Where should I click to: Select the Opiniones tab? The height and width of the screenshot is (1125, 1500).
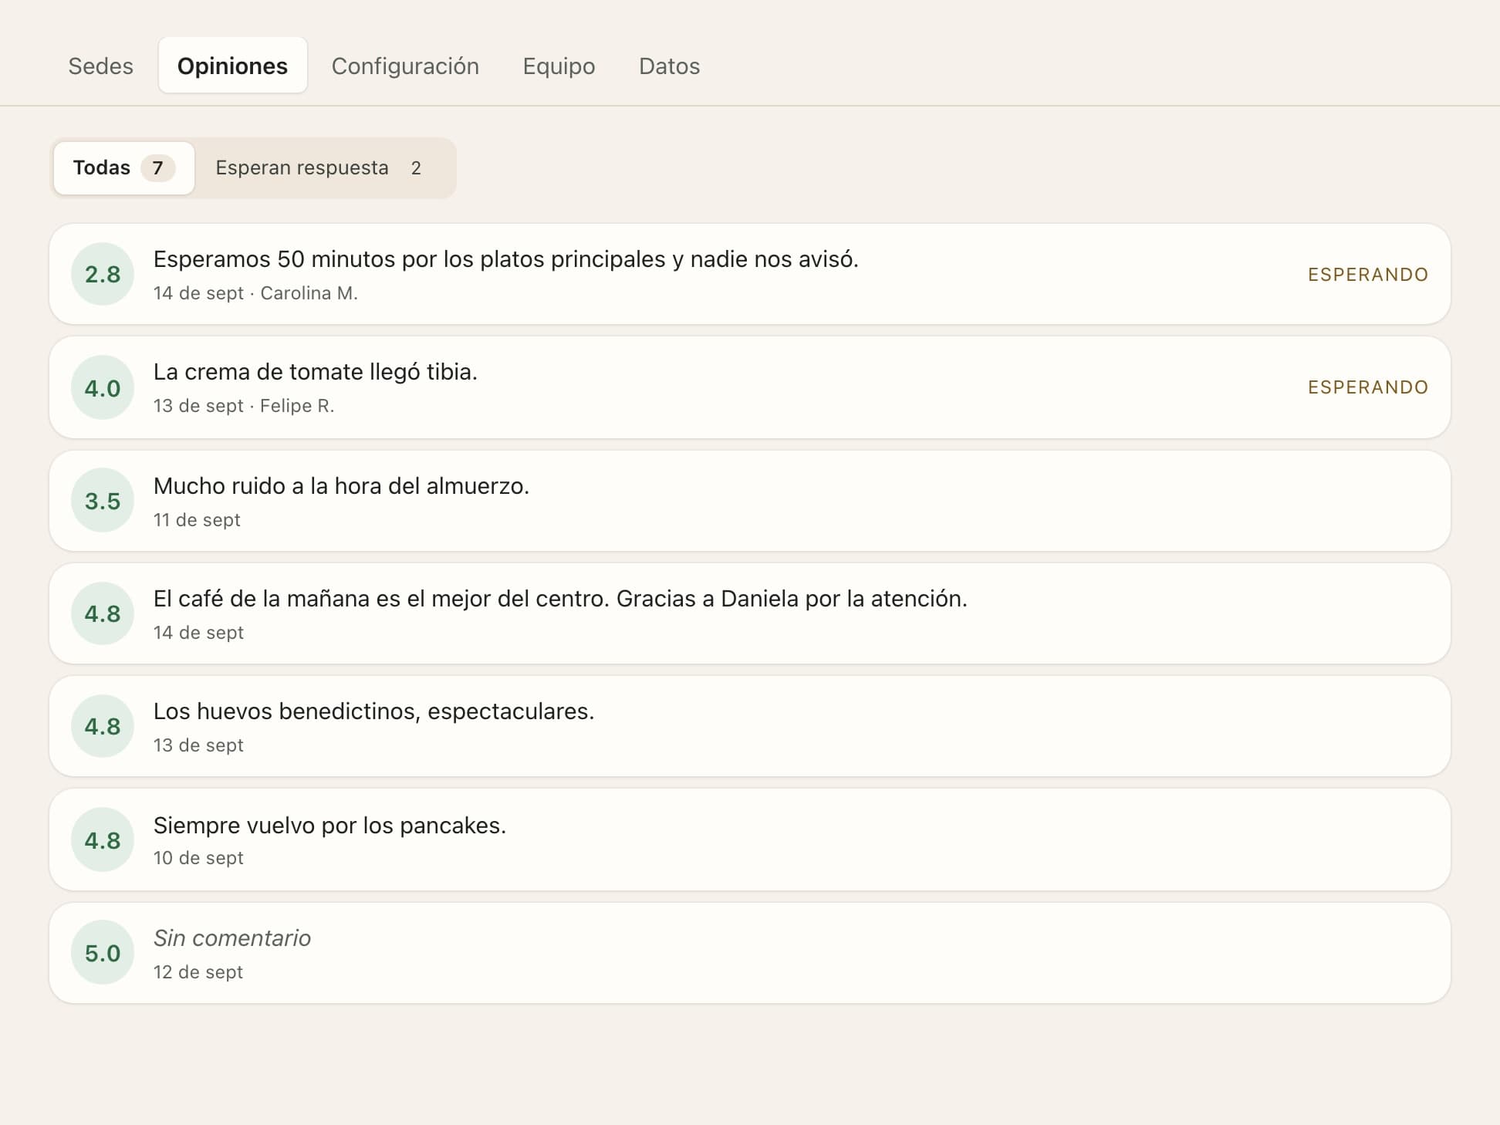[x=232, y=66]
